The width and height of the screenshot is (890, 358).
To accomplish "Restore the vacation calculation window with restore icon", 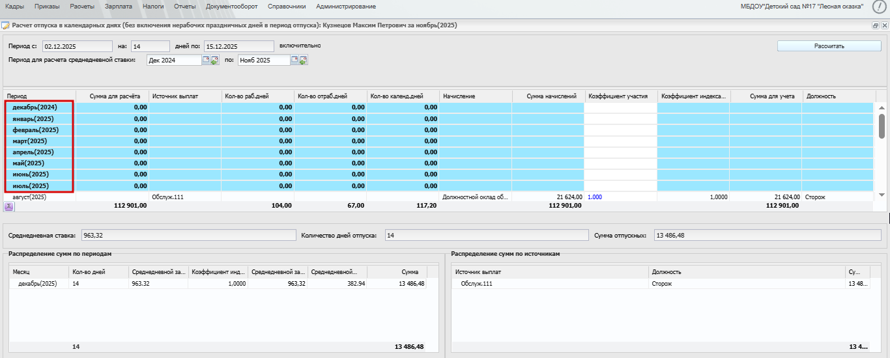I will [876, 25].
